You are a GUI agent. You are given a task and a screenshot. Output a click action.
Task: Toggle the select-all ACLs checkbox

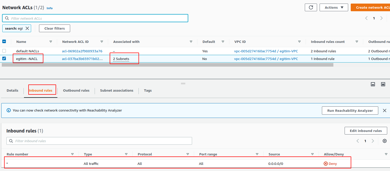coord(4,41)
